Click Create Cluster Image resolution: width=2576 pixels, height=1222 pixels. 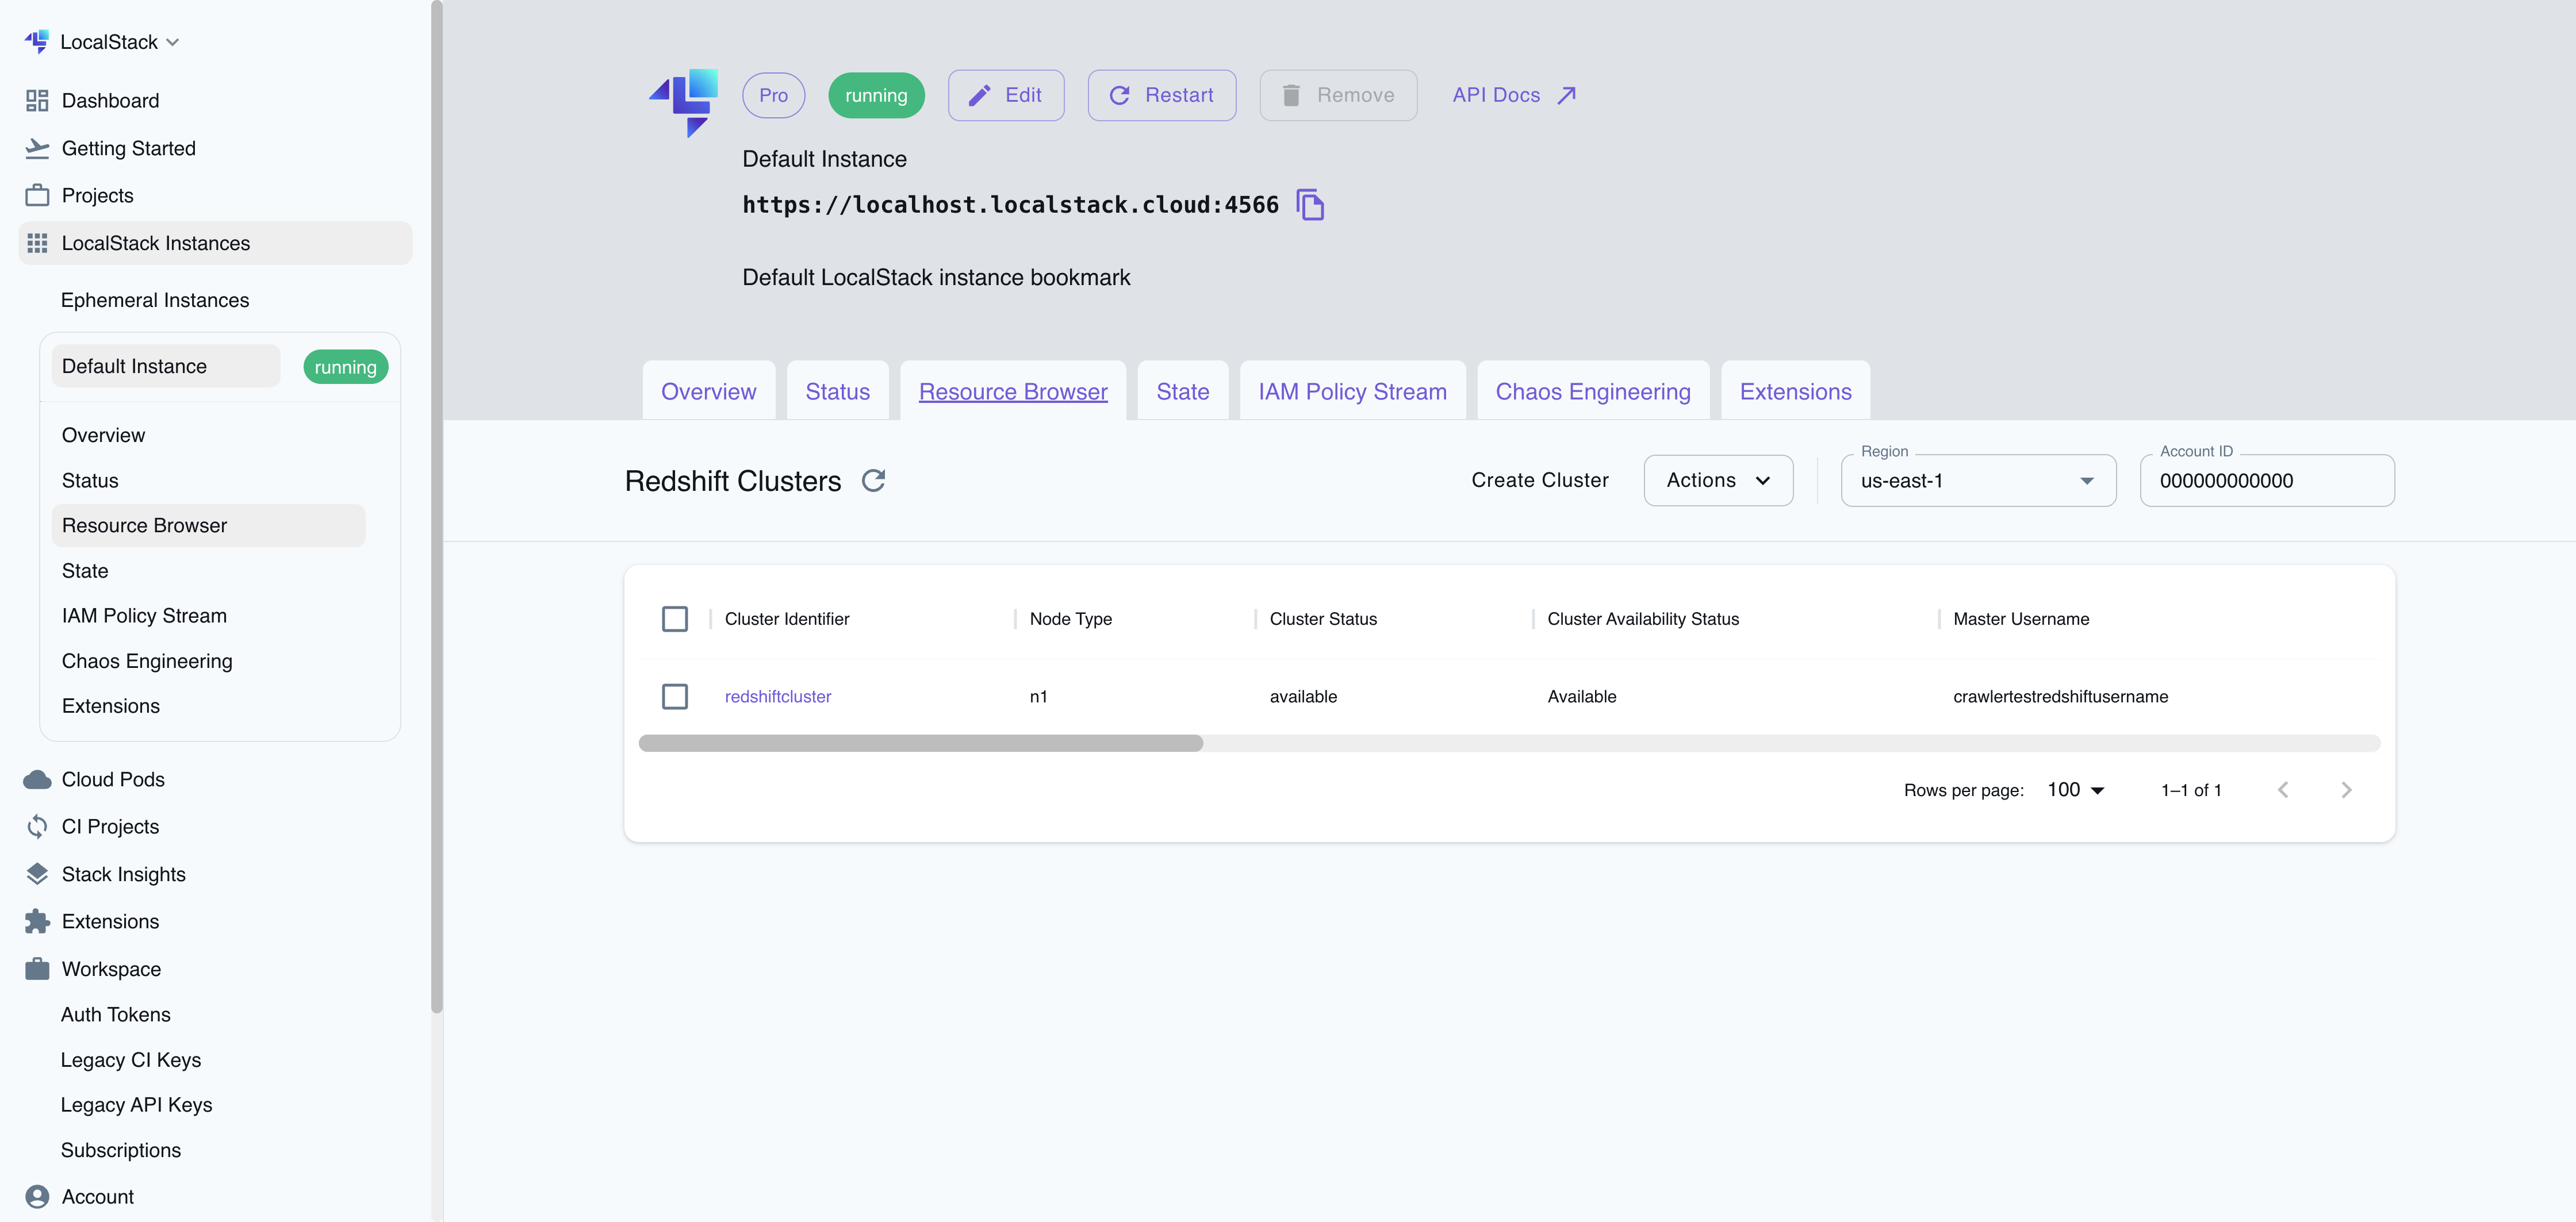coord(1539,480)
